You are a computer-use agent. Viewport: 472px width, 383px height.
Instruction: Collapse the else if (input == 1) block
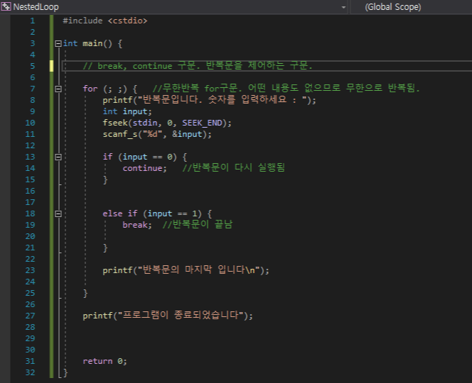point(58,214)
